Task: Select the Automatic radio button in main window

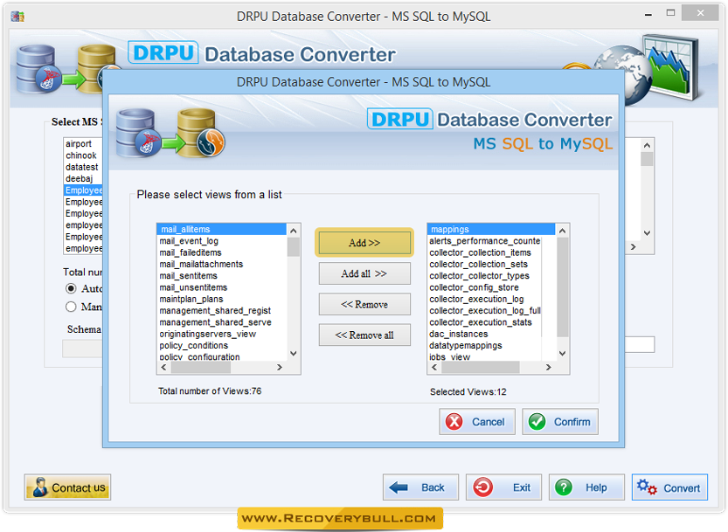Action: (x=71, y=288)
